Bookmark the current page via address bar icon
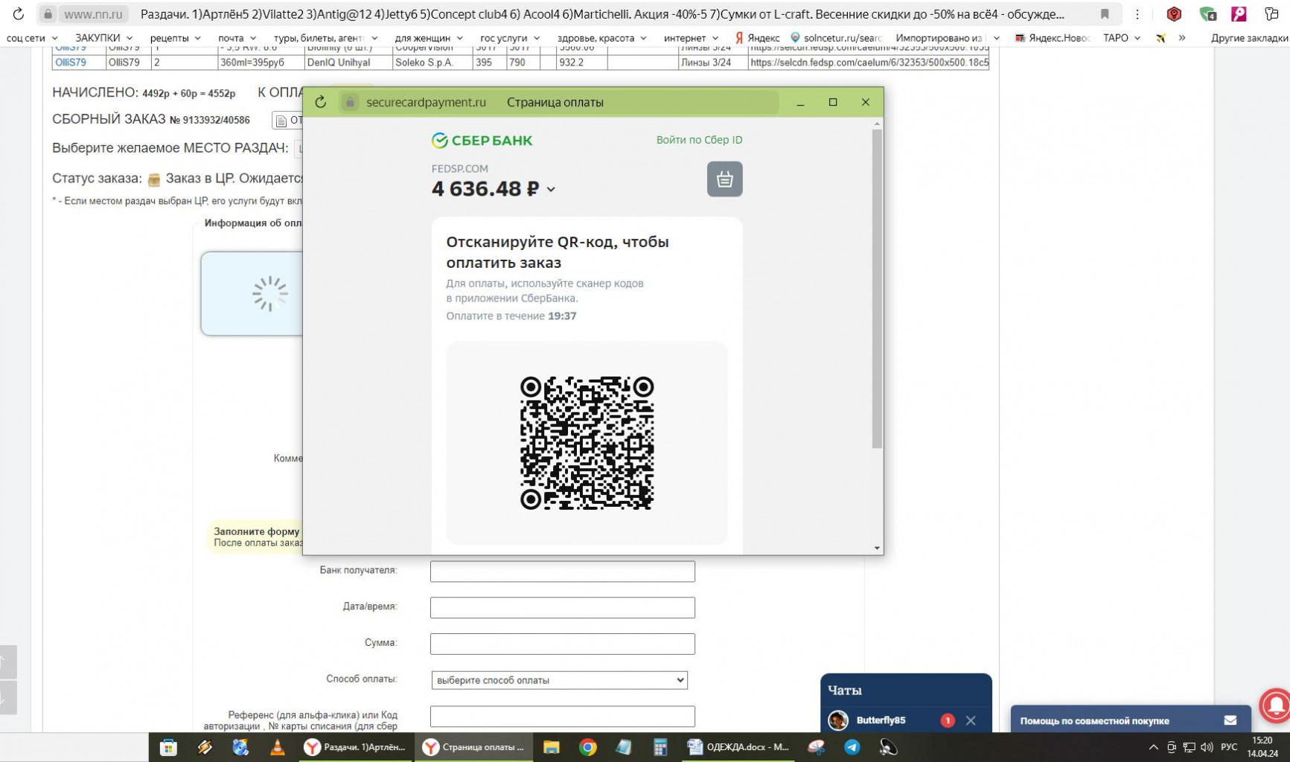Screen dimensions: 1290x762 1105,14
